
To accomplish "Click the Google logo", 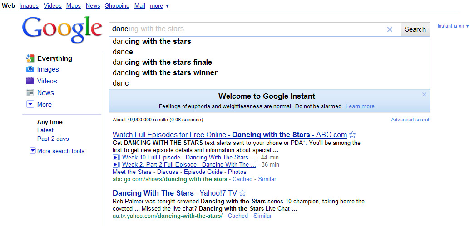I will click(62, 29).
